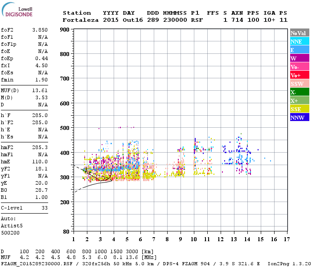Click the RSF program value

[197, 20]
